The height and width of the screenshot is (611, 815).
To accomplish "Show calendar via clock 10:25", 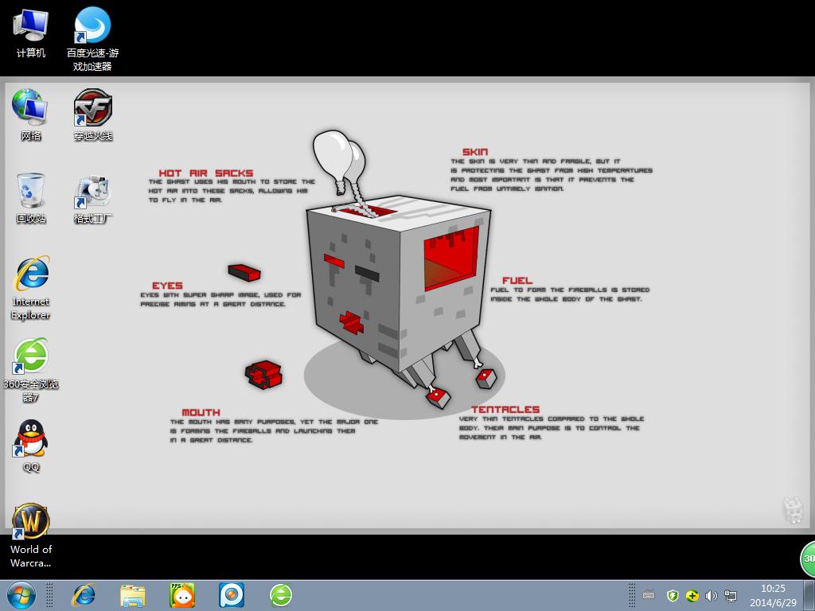I will click(772, 595).
